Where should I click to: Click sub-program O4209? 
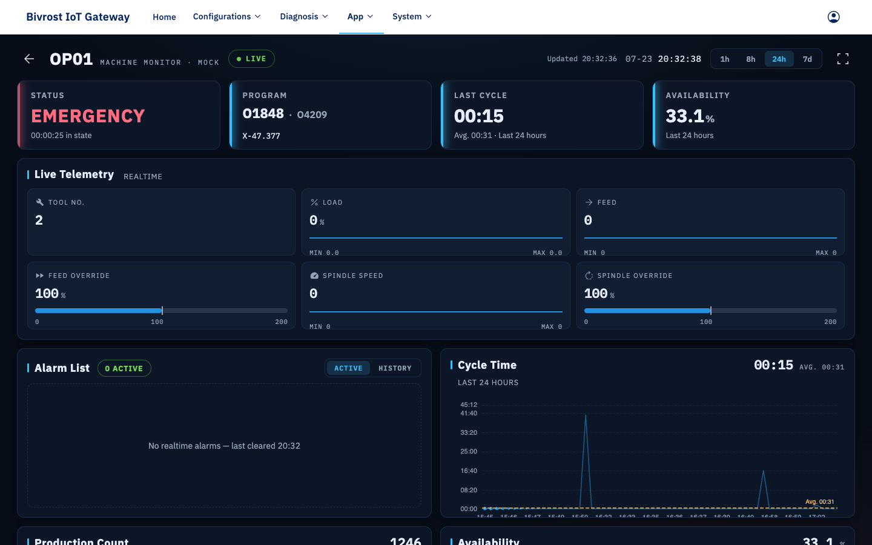[312, 114]
